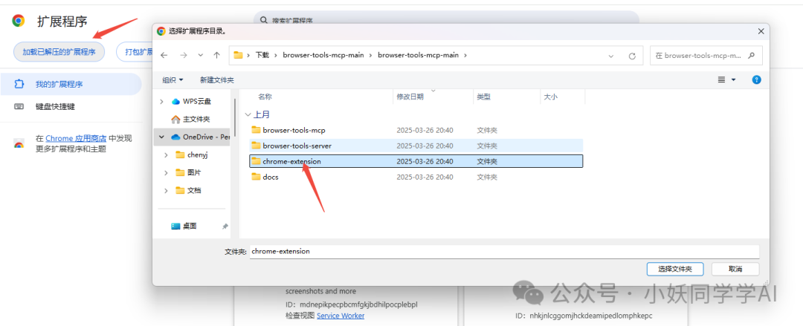The image size is (803, 326).
Task: Click the Back arrow in the folder dialog
Action: click(x=164, y=55)
